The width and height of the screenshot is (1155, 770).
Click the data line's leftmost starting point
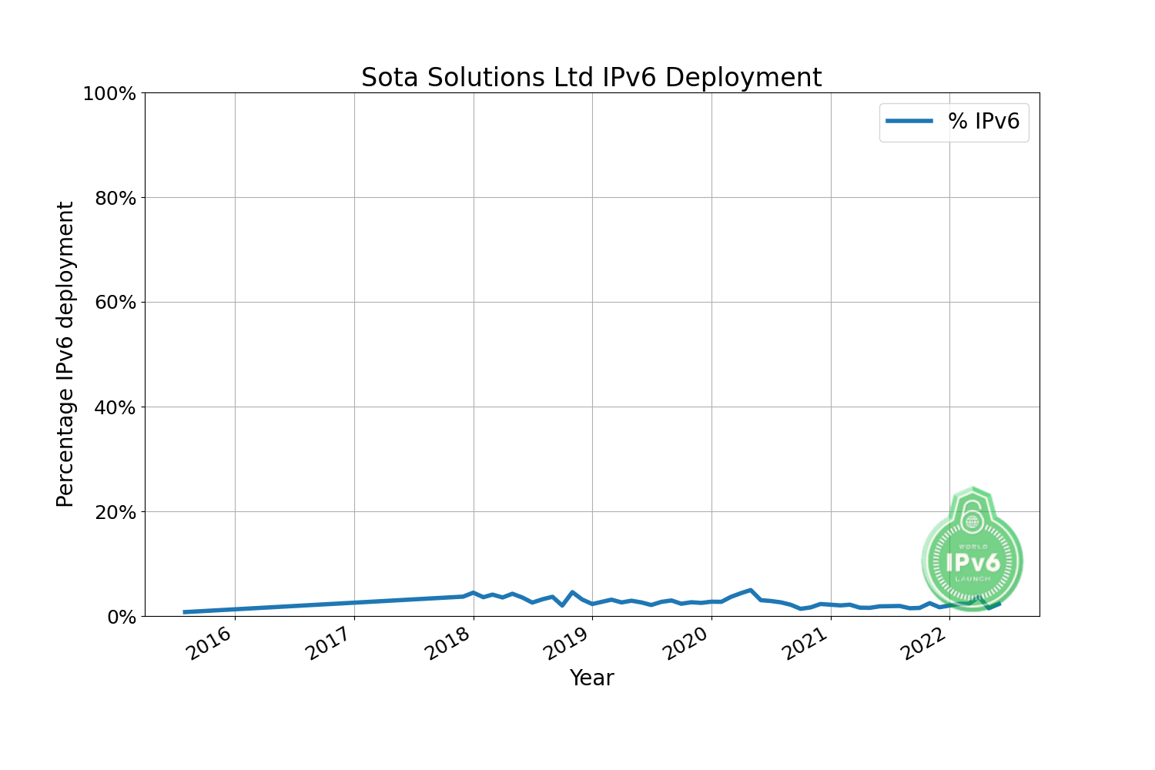185,612
